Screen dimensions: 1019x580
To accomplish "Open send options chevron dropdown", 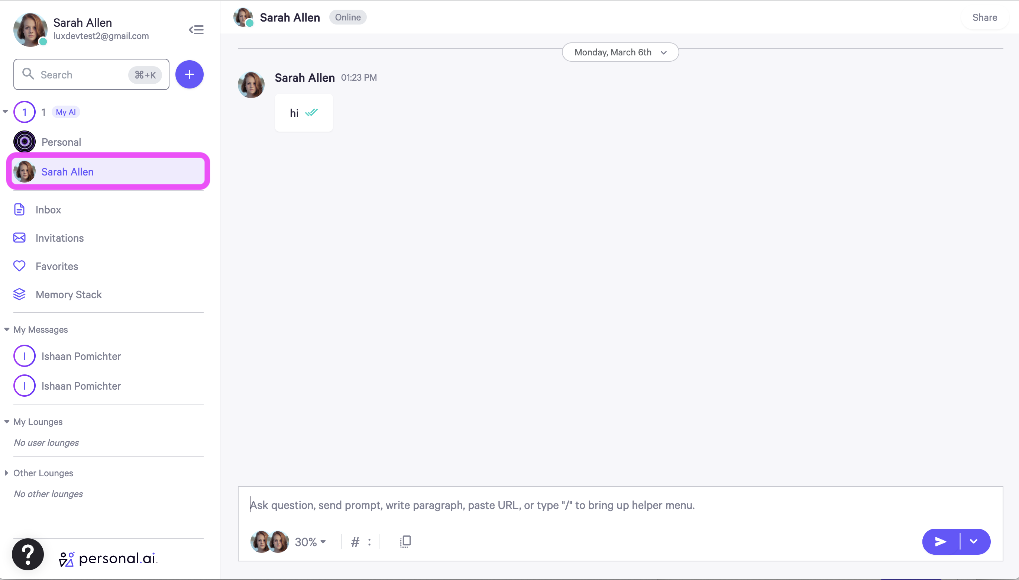I will [x=974, y=542].
